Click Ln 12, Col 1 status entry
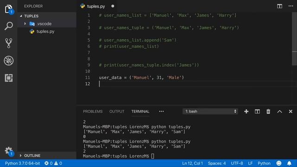This screenshot has width=297, height=167. [x=193, y=163]
